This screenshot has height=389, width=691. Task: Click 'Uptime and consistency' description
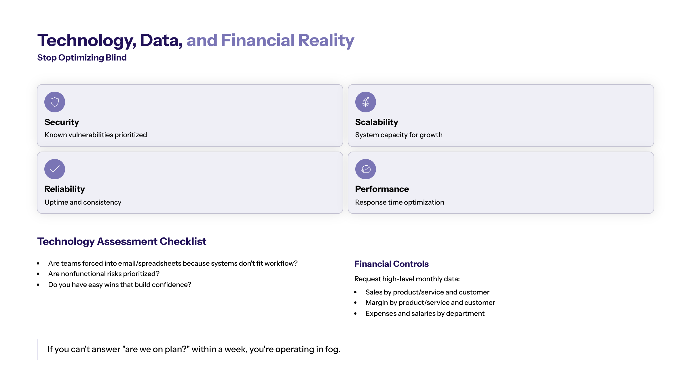[83, 202]
